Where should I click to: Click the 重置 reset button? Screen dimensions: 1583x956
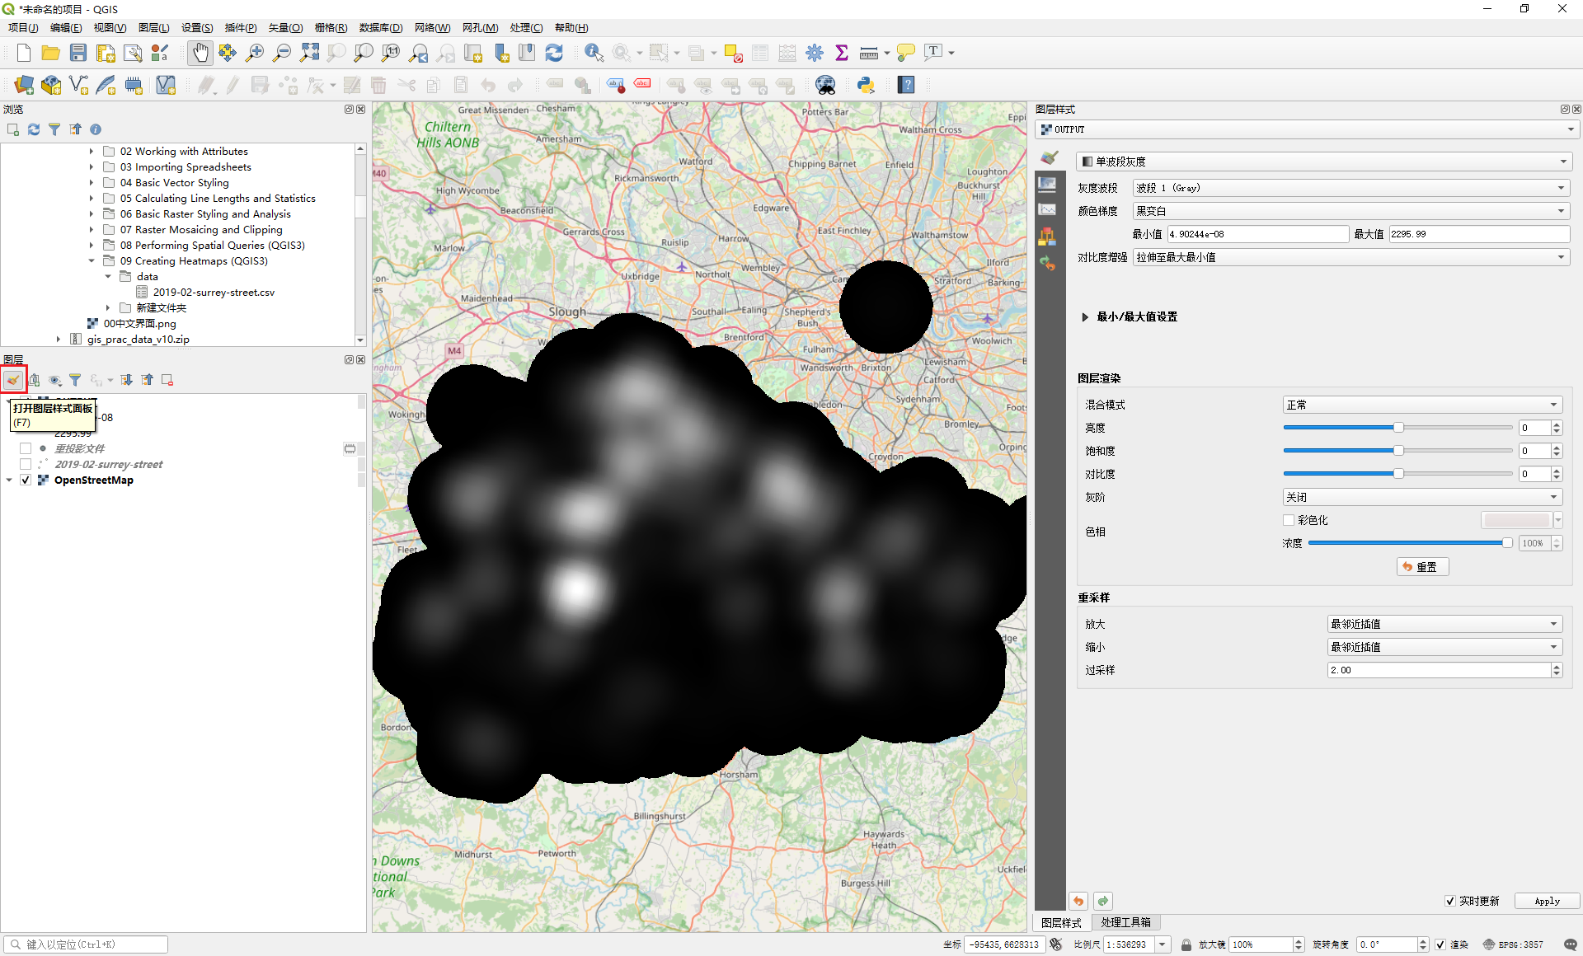coord(1421,567)
